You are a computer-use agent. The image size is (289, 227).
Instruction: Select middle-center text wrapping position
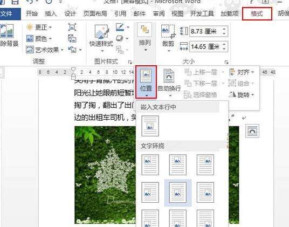(178, 192)
